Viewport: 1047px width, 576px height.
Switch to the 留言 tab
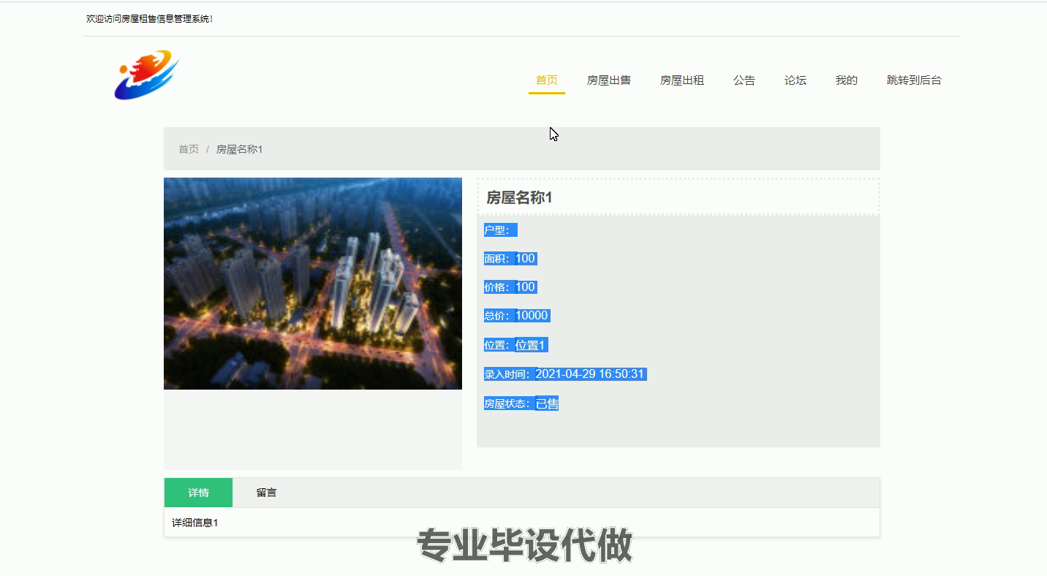click(x=267, y=493)
